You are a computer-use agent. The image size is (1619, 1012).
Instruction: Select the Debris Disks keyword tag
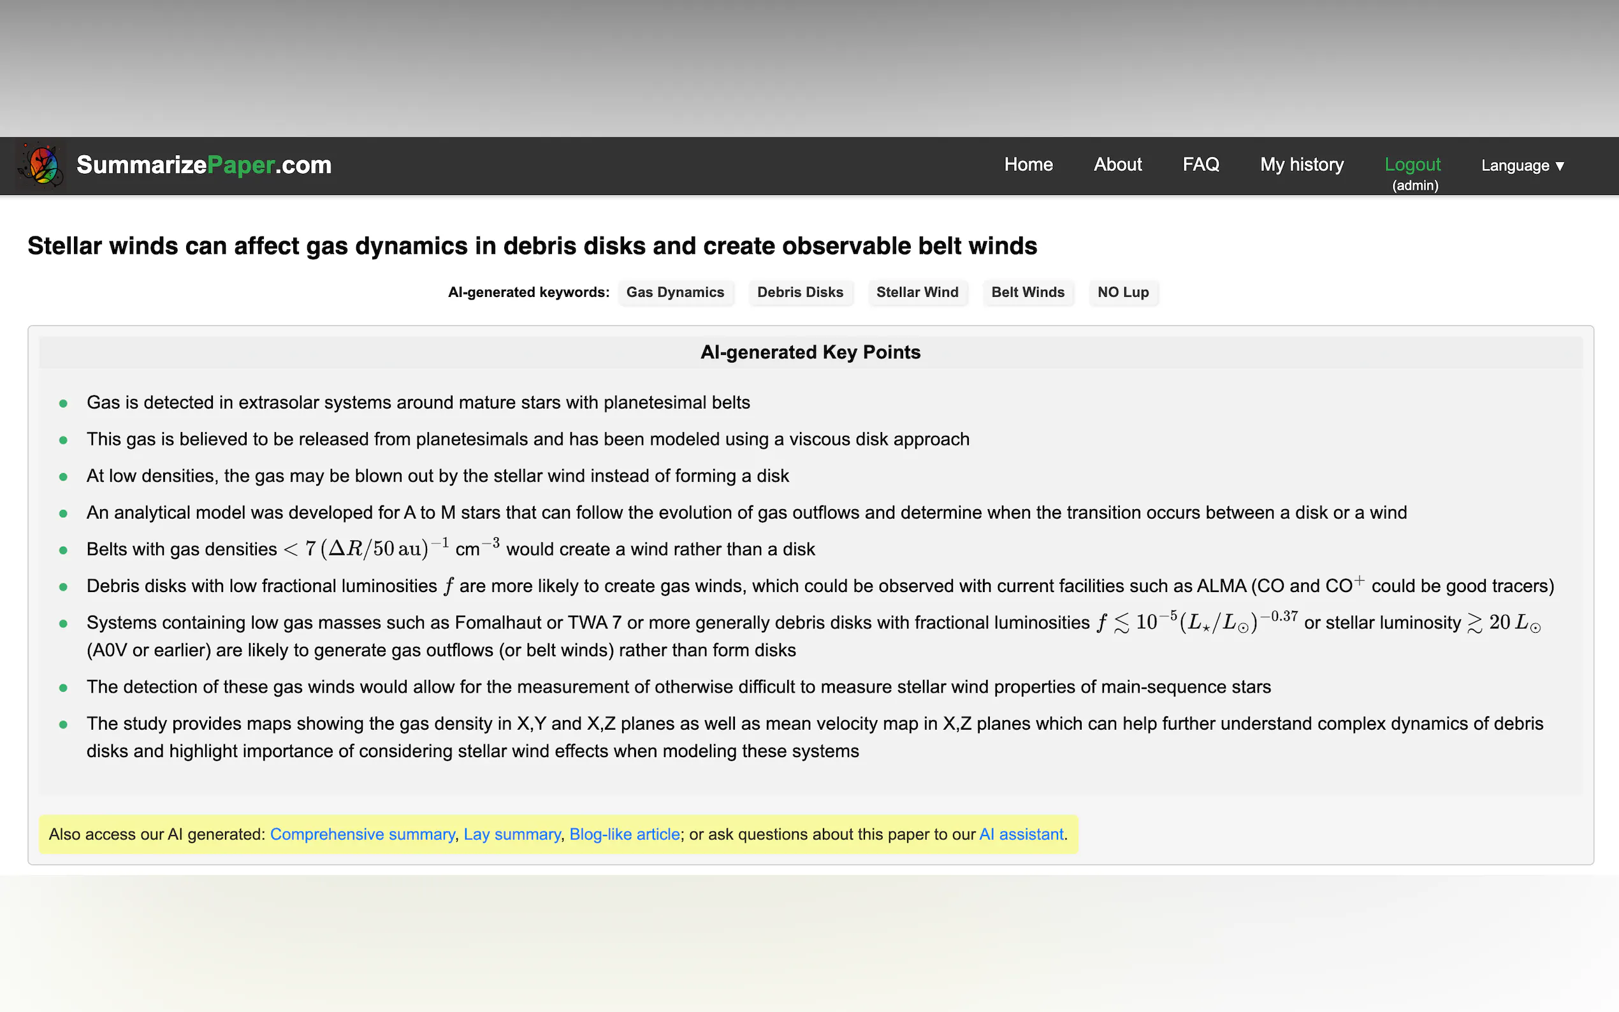click(800, 293)
